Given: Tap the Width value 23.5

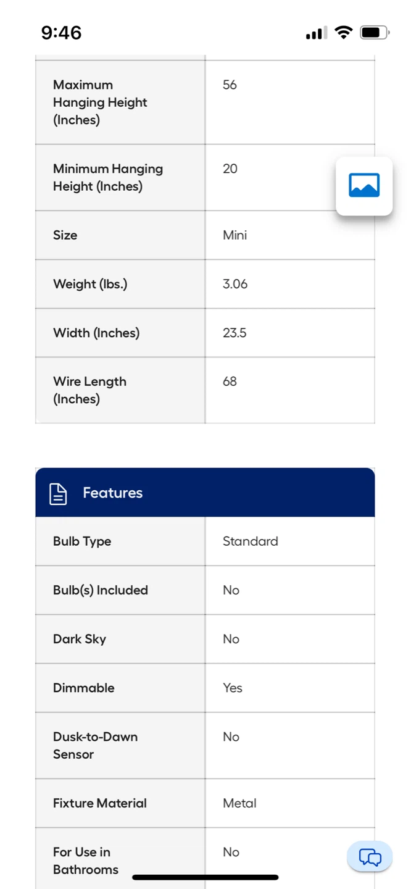Looking at the screenshot, I should tap(235, 333).
